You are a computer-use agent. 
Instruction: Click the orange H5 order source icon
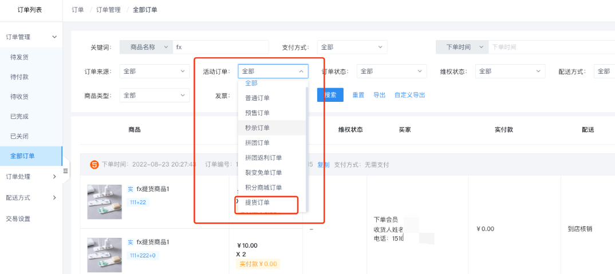tap(94, 165)
